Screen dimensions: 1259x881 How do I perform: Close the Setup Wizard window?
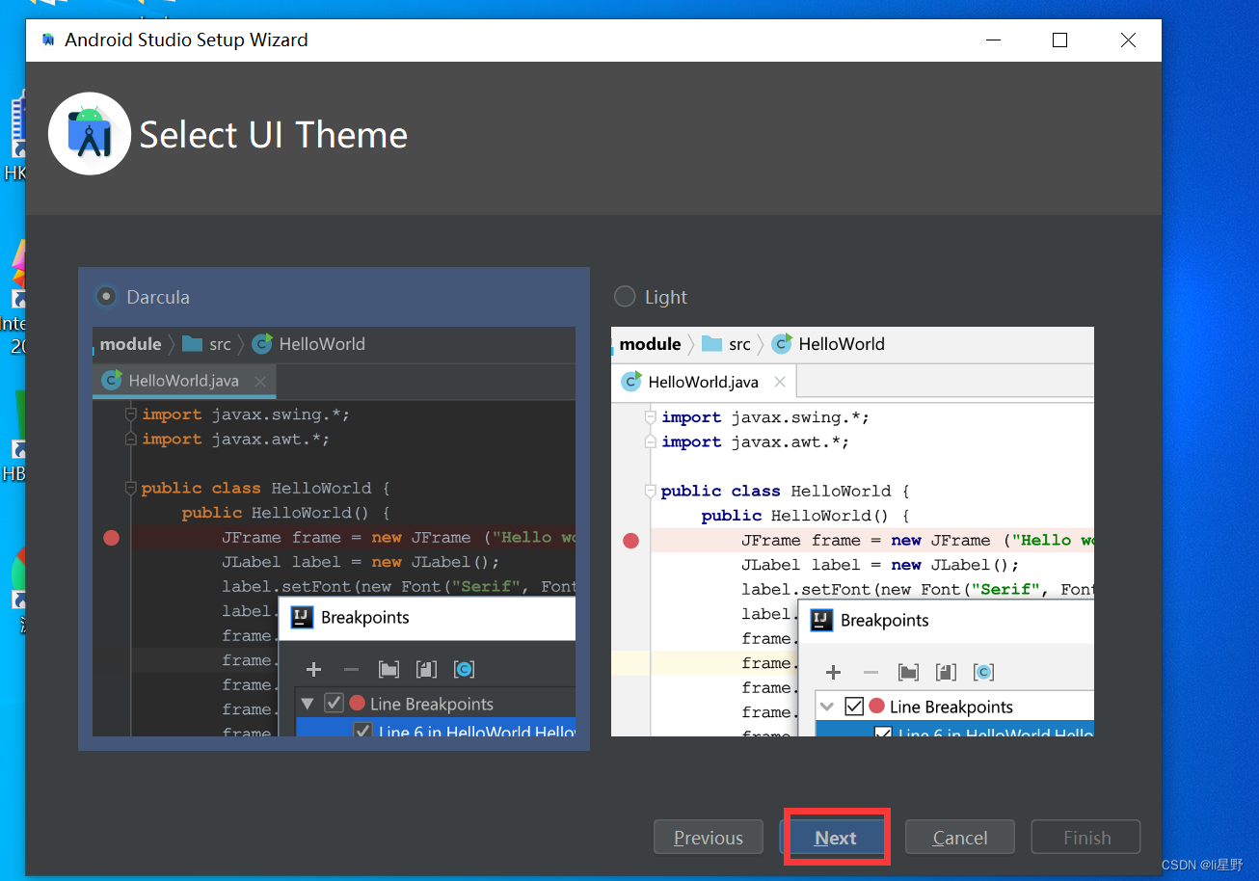point(1128,40)
